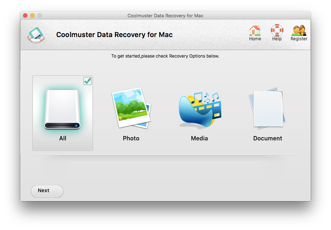Image resolution: width=331 pixels, height=230 pixels.
Task: Uncheck the All option green checkbox
Action: tap(88, 81)
